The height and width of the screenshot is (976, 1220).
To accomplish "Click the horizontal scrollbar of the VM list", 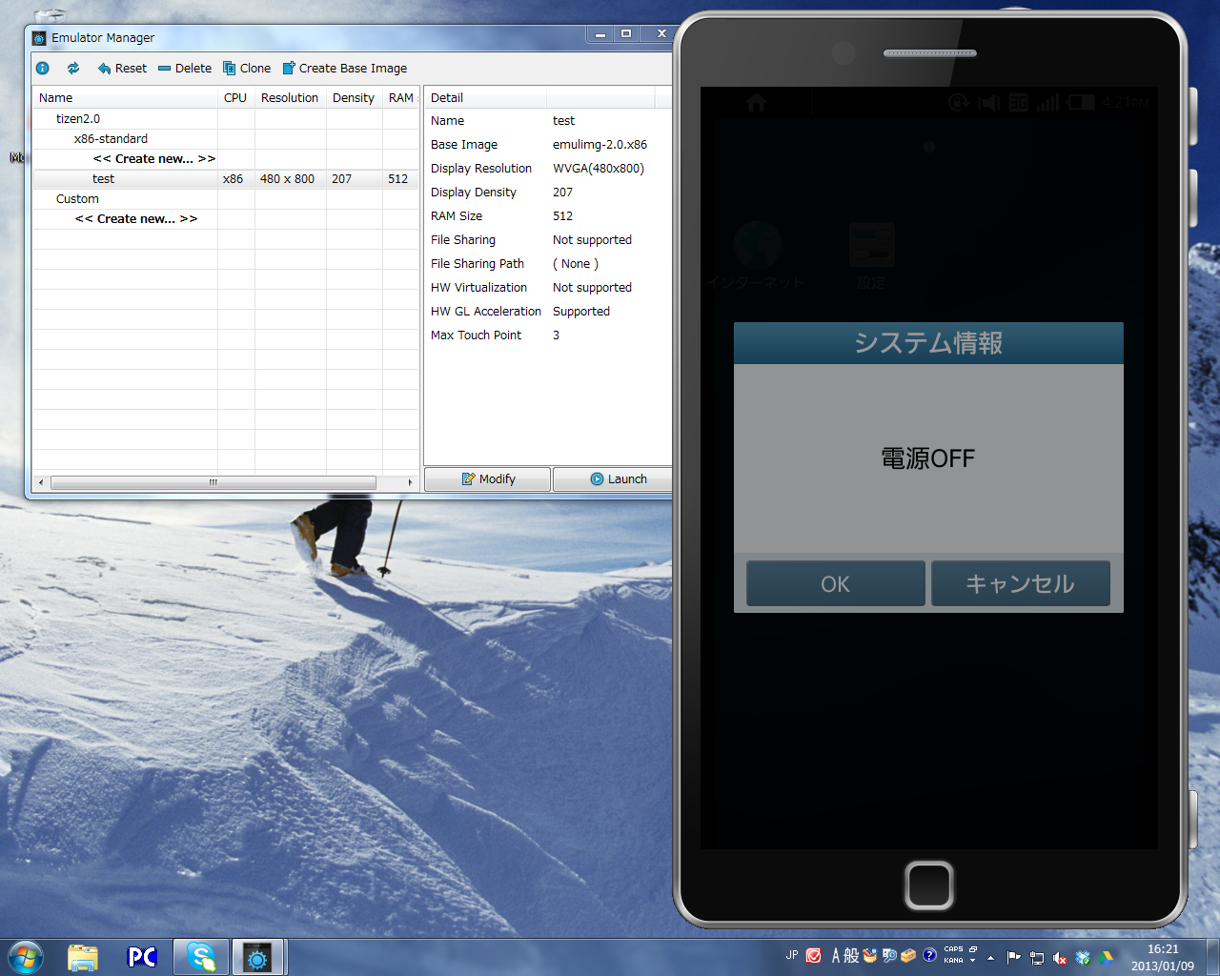I will 213,483.
